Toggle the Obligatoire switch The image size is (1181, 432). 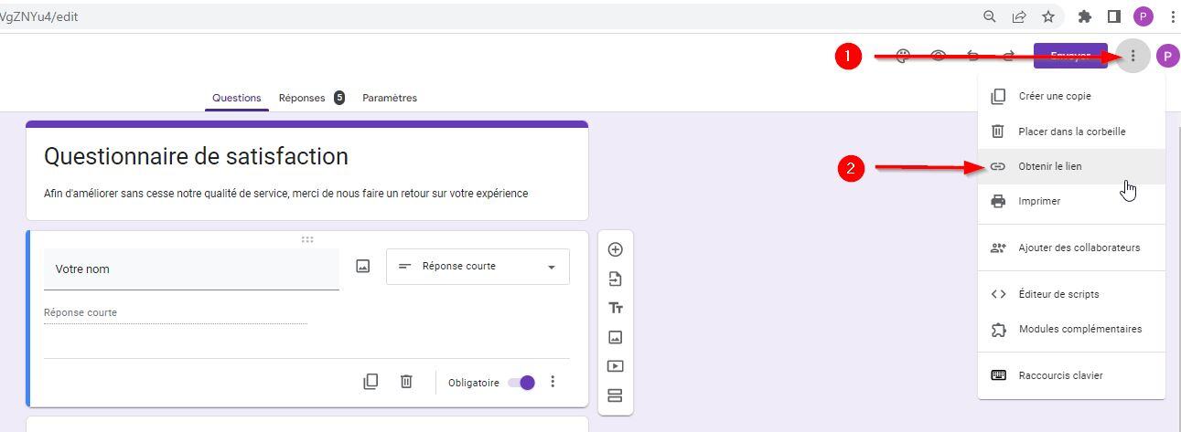[x=521, y=383]
